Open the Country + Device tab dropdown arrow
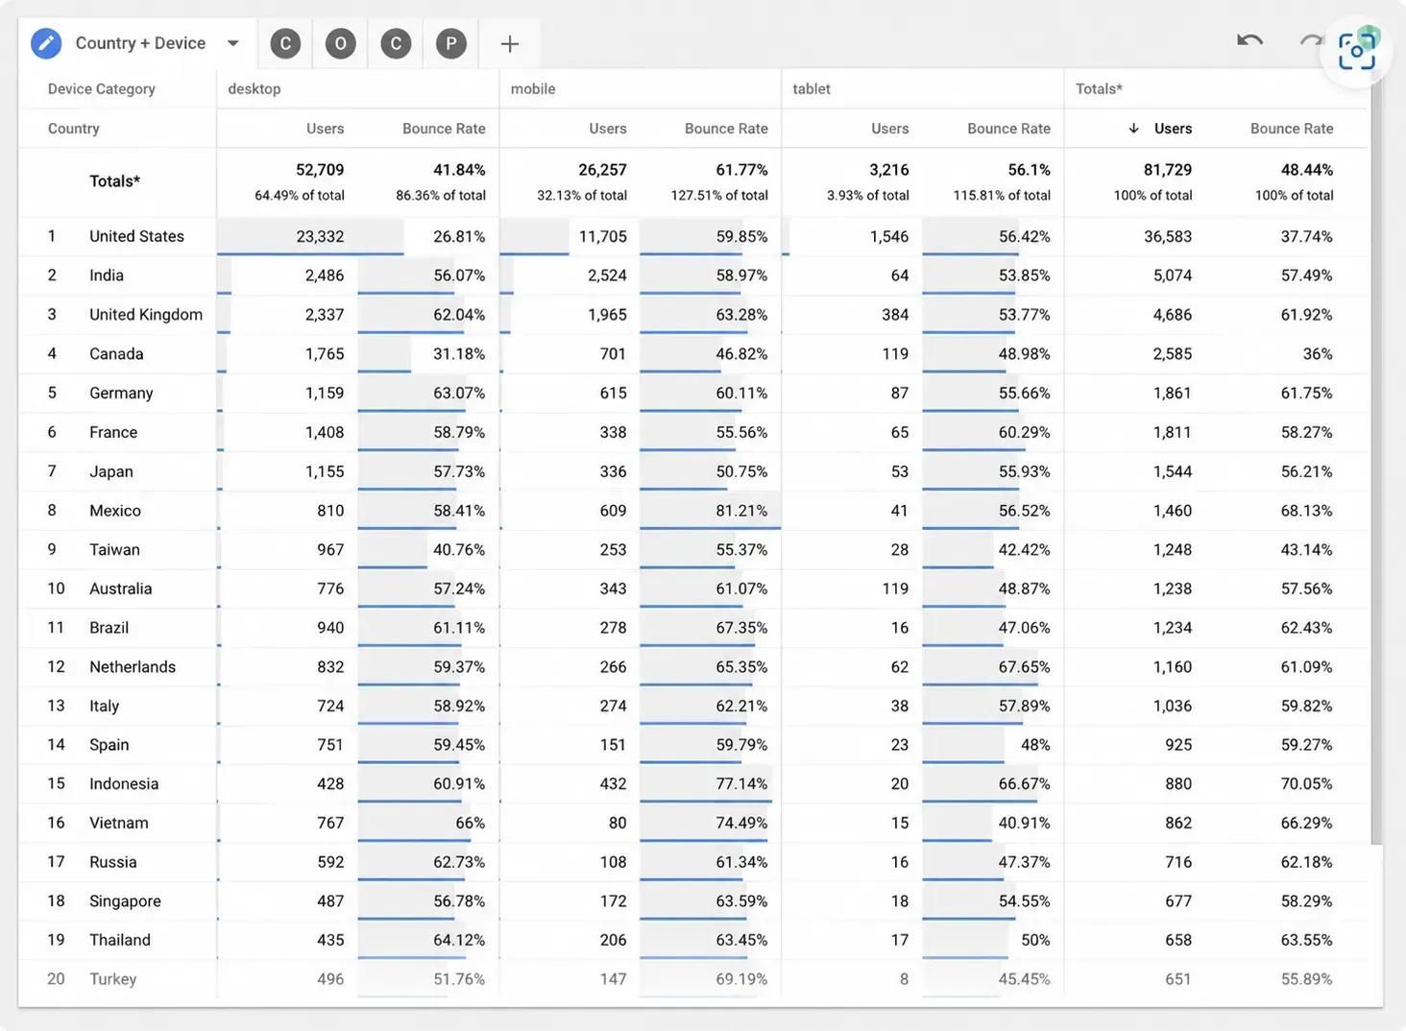 pos(232,43)
